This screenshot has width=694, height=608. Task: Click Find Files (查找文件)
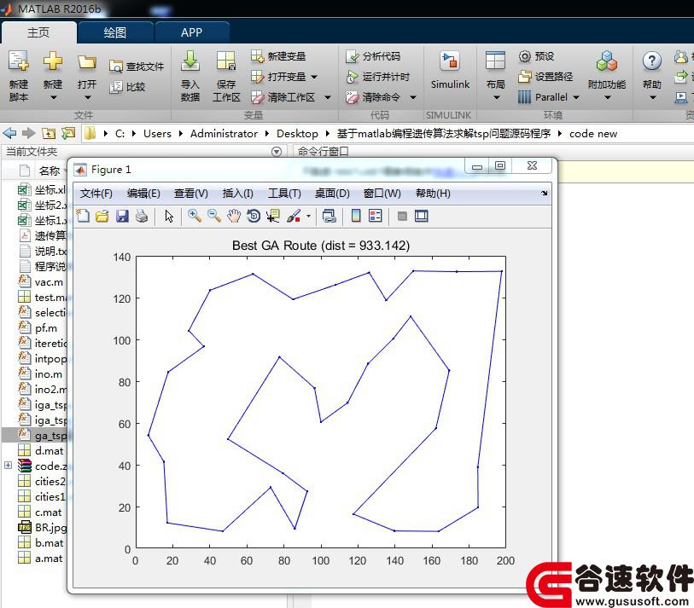pyautogui.click(x=137, y=67)
